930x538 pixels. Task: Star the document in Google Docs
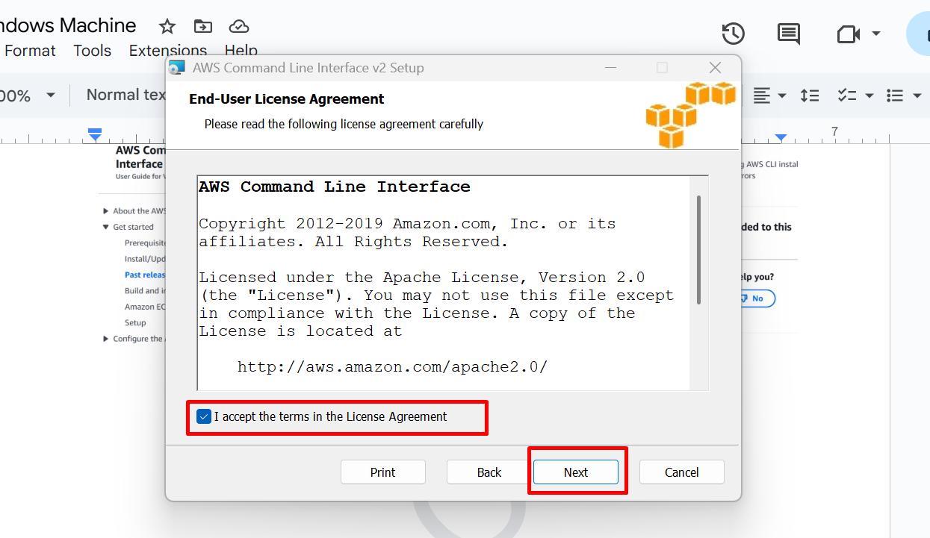(x=167, y=27)
